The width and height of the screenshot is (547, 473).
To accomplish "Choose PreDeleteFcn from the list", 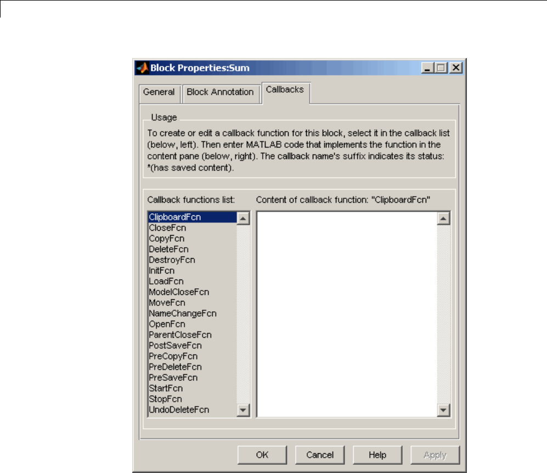I will (192, 367).
